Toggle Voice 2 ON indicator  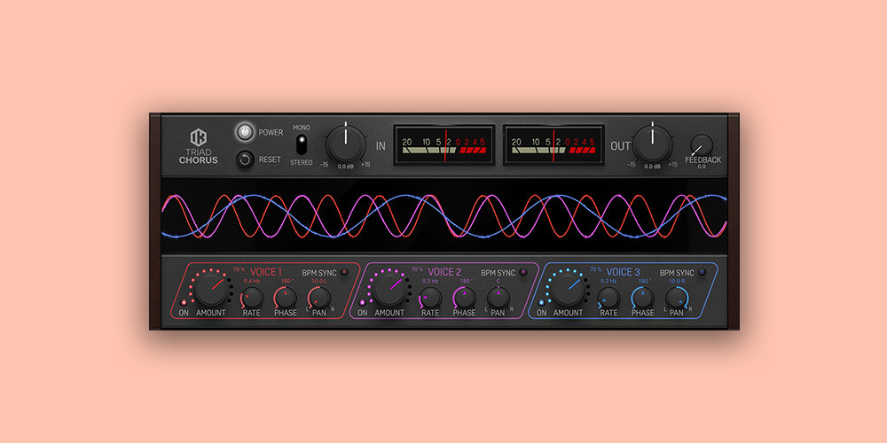pyautogui.click(x=362, y=301)
